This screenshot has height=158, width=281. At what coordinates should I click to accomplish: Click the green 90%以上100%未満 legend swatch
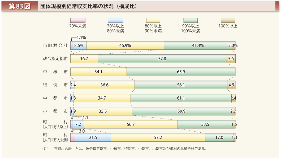tap(191, 20)
